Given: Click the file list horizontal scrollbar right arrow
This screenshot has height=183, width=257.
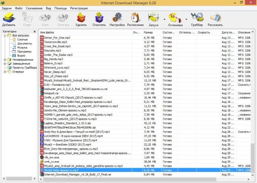Looking at the screenshot, I should coord(248,179).
